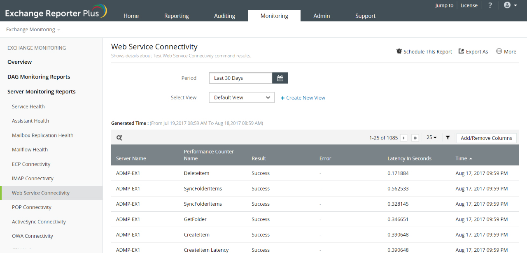
Task: Click the CreateItem Latency cell
Action: point(206,250)
